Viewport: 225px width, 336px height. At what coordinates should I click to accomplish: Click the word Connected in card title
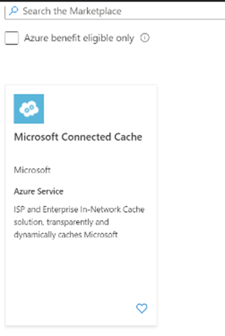pos(86,137)
